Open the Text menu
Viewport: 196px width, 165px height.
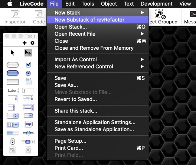click(x=129, y=4)
